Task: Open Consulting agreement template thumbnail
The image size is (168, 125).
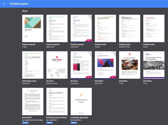Action: pyautogui.click(x=81, y=102)
